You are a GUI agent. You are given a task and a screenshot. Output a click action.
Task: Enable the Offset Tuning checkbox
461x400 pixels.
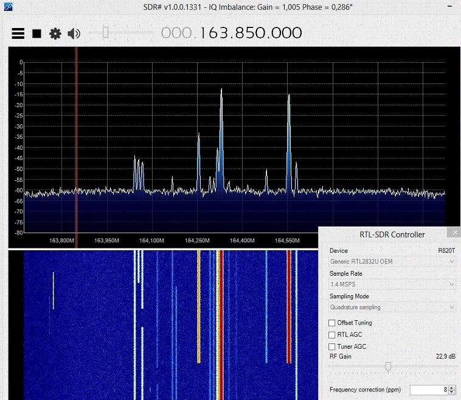tap(332, 323)
